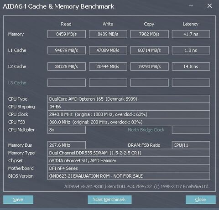
Task: Click the Save button
Action: tap(18, 200)
